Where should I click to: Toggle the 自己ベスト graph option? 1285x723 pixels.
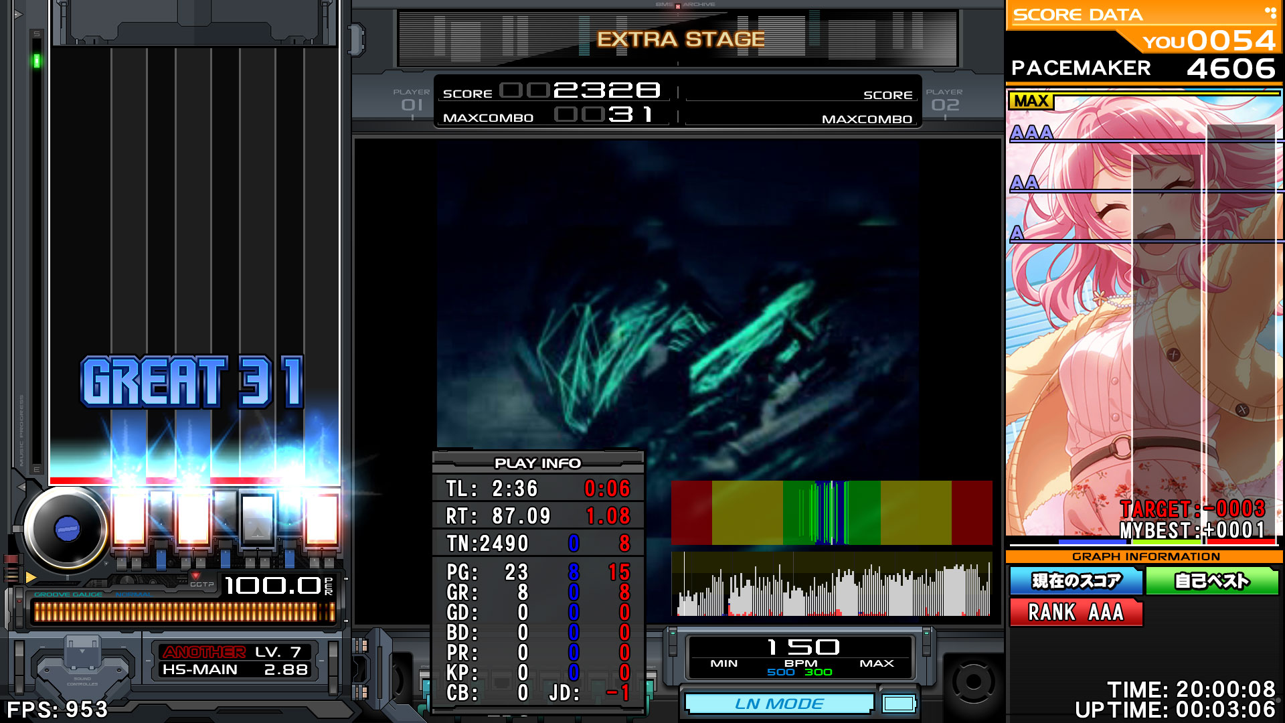[1212, 581]
